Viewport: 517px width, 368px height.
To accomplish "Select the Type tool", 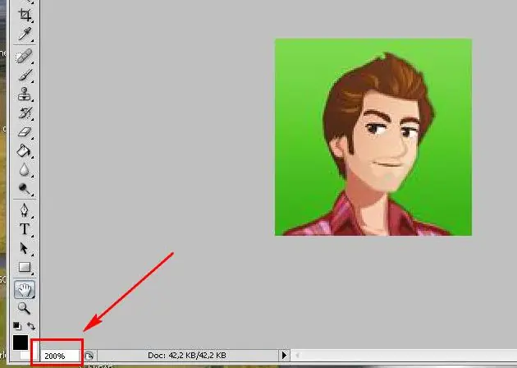I will pos(25,229).
